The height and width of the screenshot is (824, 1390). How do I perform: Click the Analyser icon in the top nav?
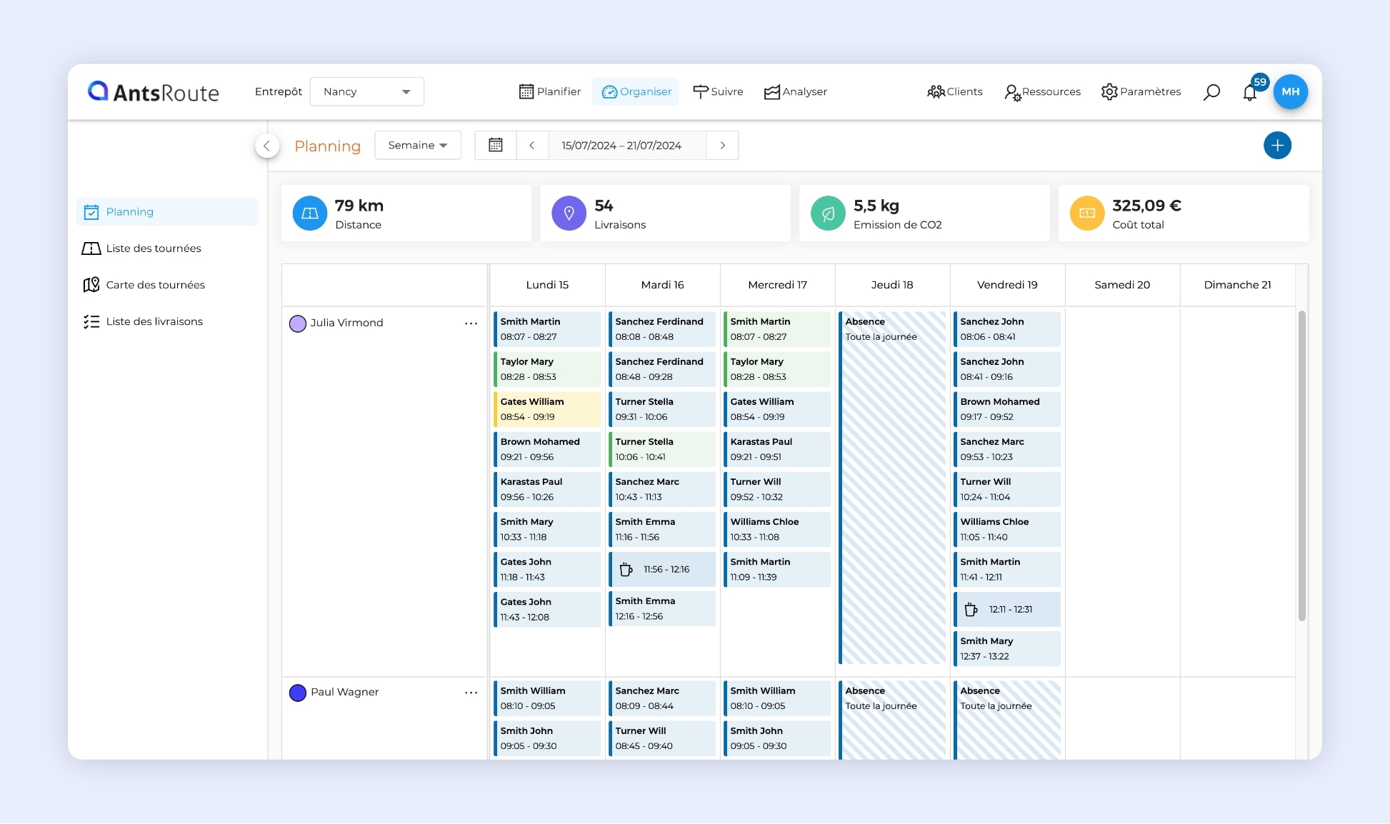coord(771,91)
